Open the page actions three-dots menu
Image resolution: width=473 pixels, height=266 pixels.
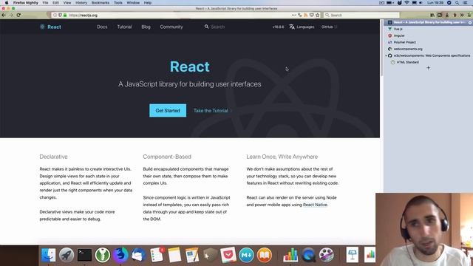pos(293,15)
